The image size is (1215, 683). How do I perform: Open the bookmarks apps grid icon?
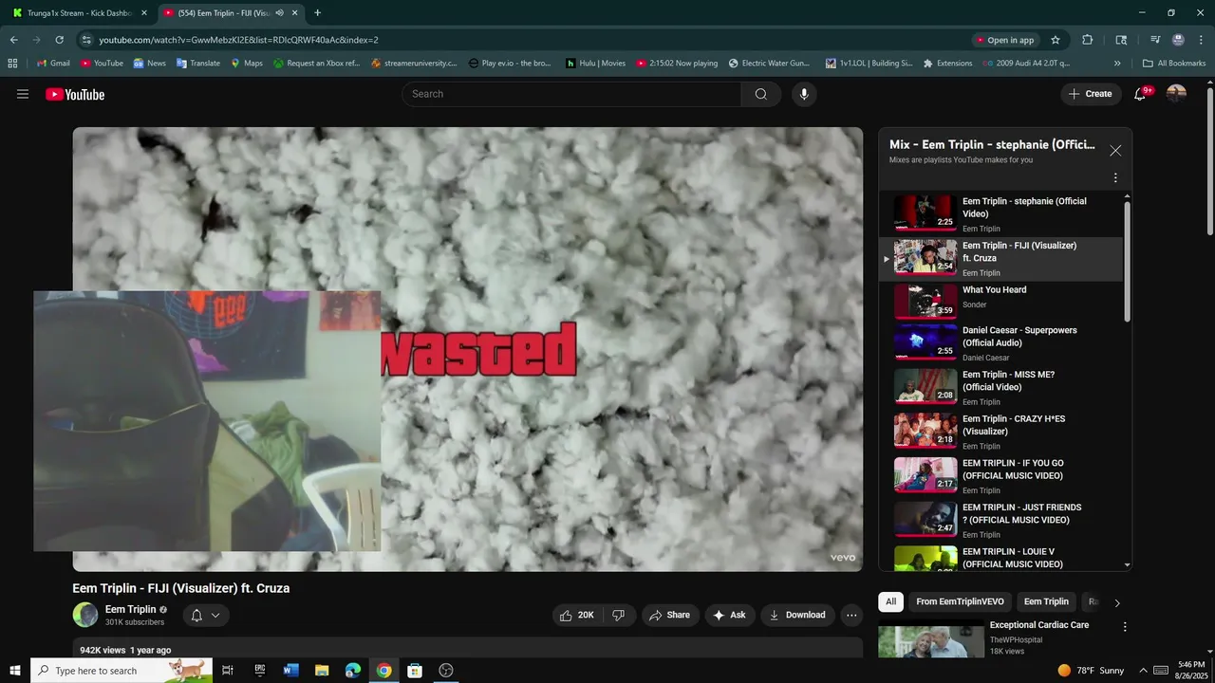point(12,64)
